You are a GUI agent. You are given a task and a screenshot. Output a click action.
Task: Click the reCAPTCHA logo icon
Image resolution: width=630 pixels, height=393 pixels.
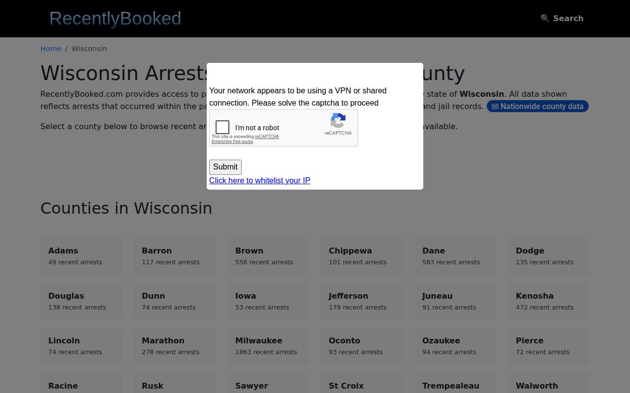pyautogui.click(x=338, y=120)
